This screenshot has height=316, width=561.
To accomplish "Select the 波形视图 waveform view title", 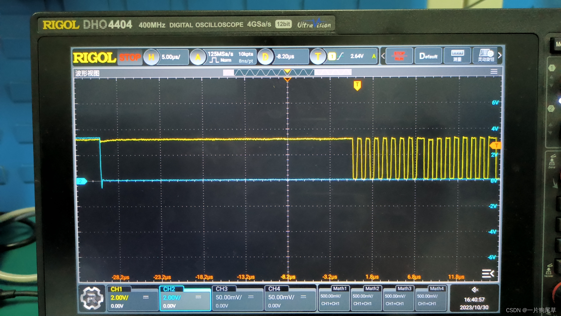I will point(87,73).
